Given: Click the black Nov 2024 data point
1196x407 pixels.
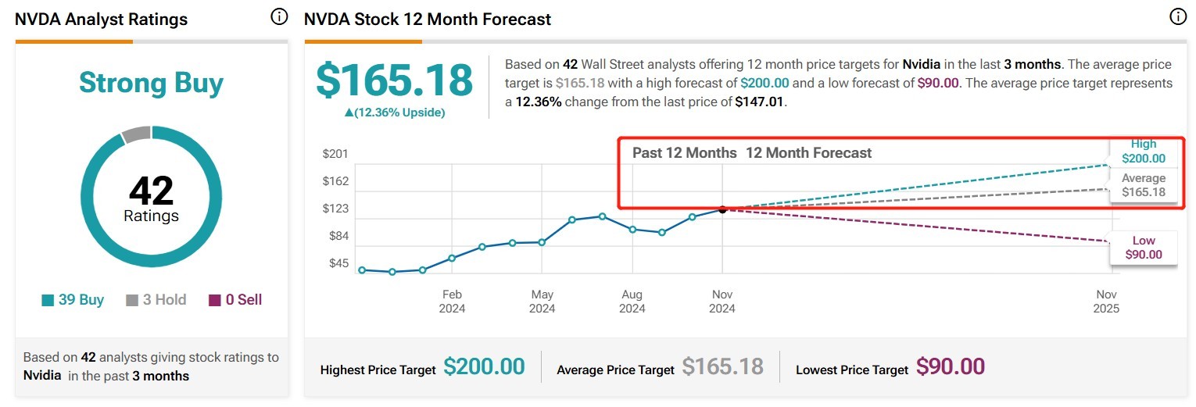Looking at the screenshot, I should point(722,209).
